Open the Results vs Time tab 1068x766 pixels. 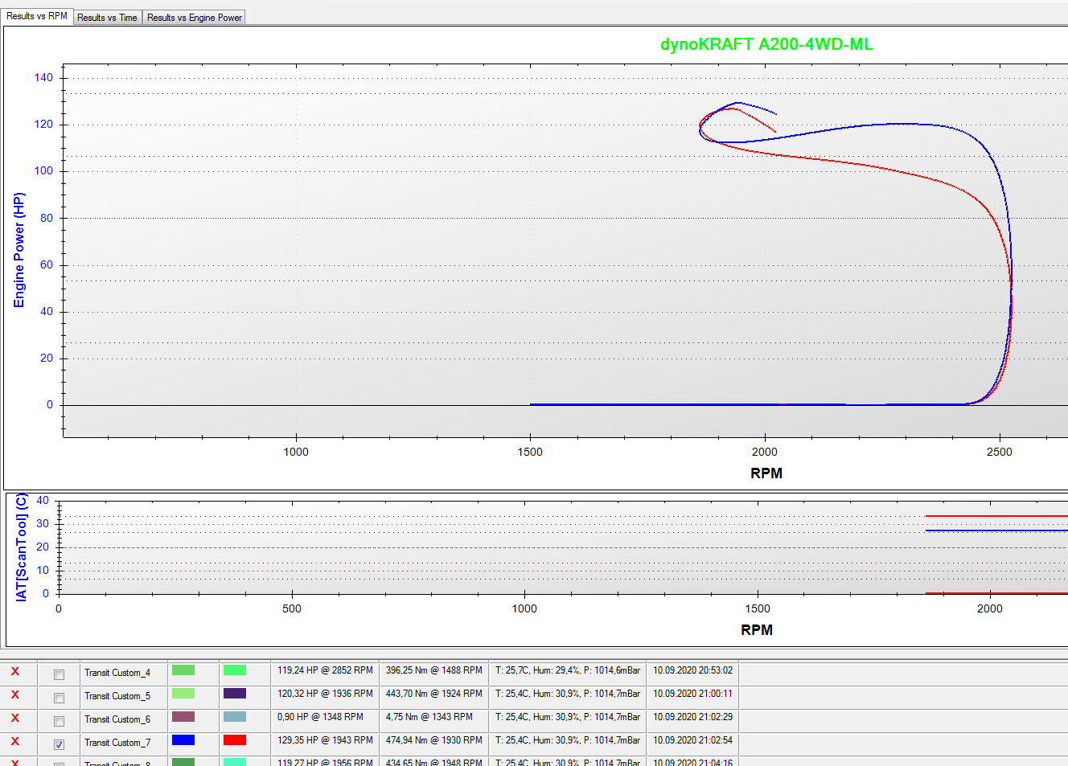click(x=107, y=18)
